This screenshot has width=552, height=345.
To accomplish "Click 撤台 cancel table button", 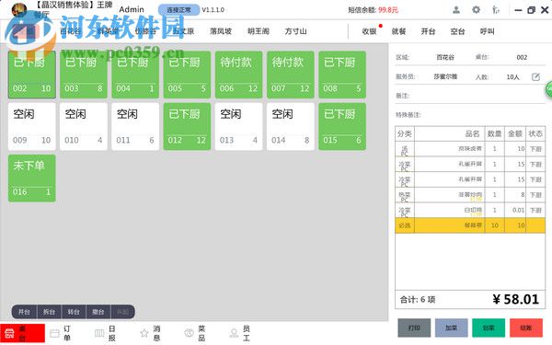I will [x=98, y=312].
